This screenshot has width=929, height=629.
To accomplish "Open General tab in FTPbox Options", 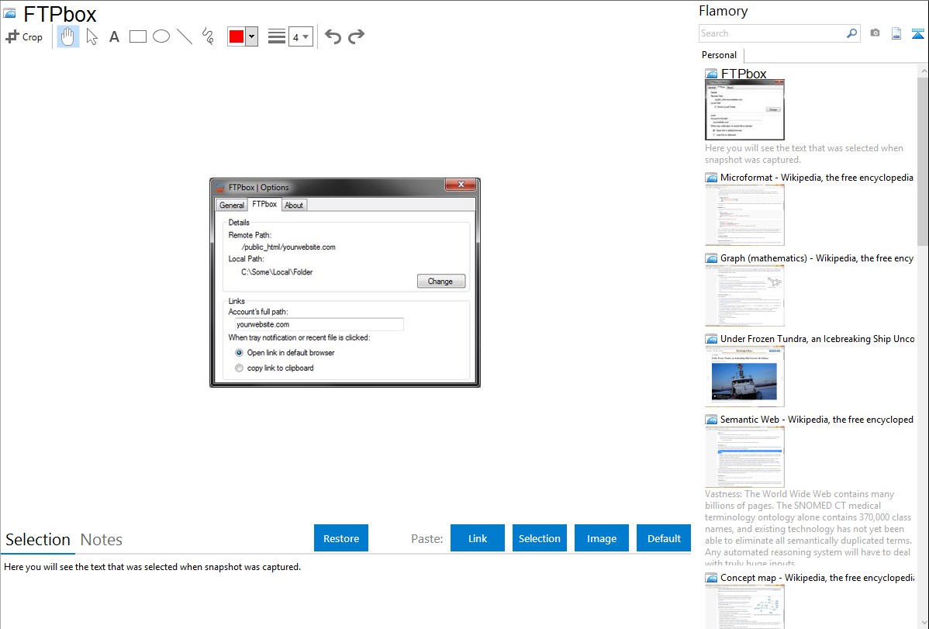I will tap(231, 205).
